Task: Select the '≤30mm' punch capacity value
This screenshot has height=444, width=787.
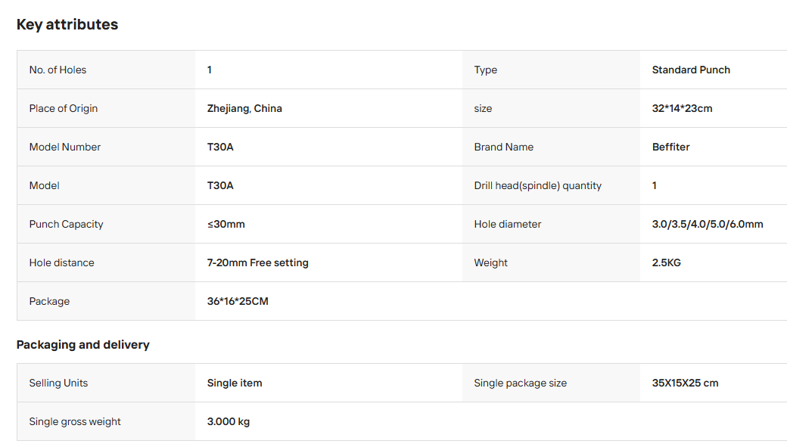Action: (x=226, y=224)
